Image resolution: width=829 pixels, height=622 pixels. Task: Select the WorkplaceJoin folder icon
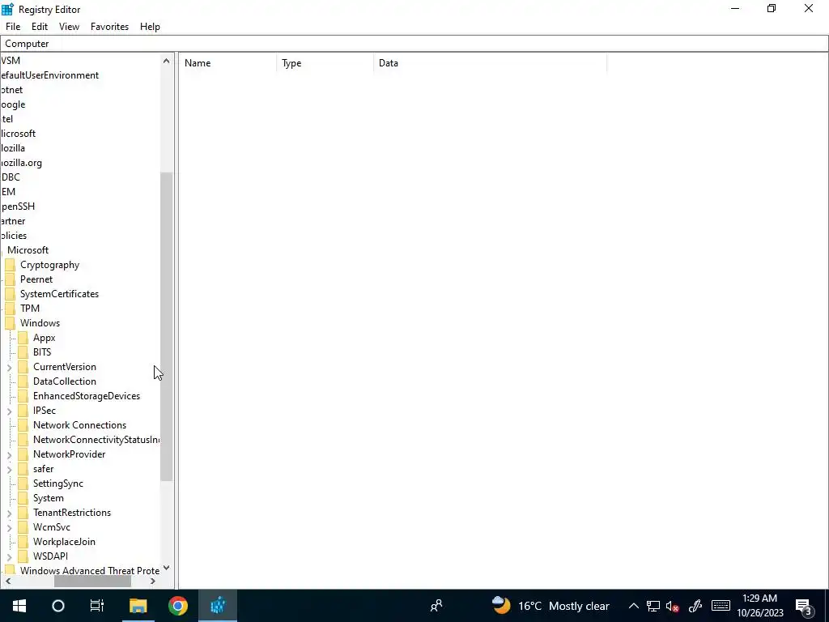point(23,541)
